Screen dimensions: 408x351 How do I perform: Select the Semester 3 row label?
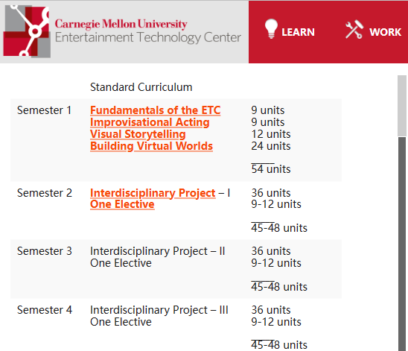point(44,251)
